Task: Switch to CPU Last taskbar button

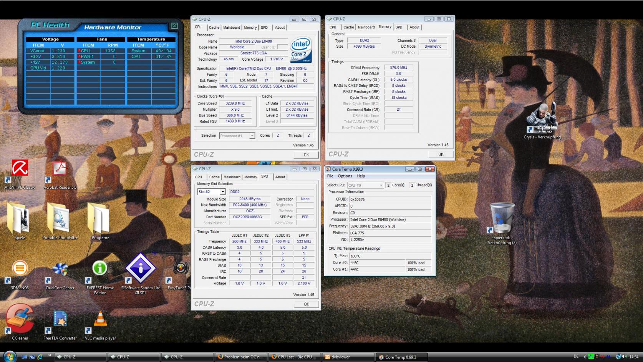Action: (294, 357)
